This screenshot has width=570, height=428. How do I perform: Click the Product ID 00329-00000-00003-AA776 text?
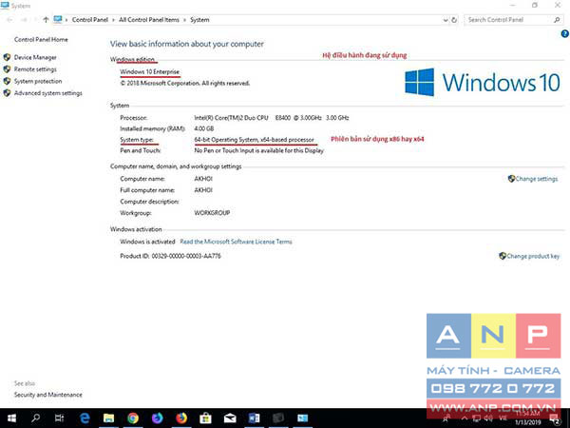(x=170, y=256)
